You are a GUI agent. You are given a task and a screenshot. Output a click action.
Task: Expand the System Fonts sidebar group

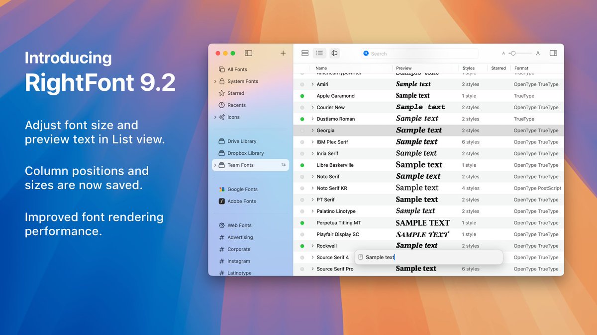point(215,81)
